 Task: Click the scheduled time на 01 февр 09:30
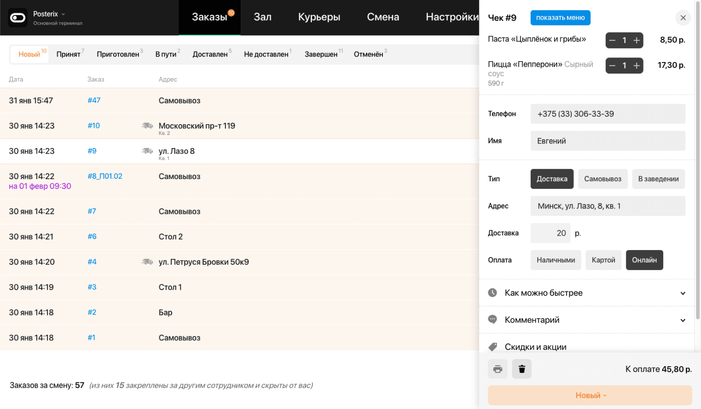[40, 186]
